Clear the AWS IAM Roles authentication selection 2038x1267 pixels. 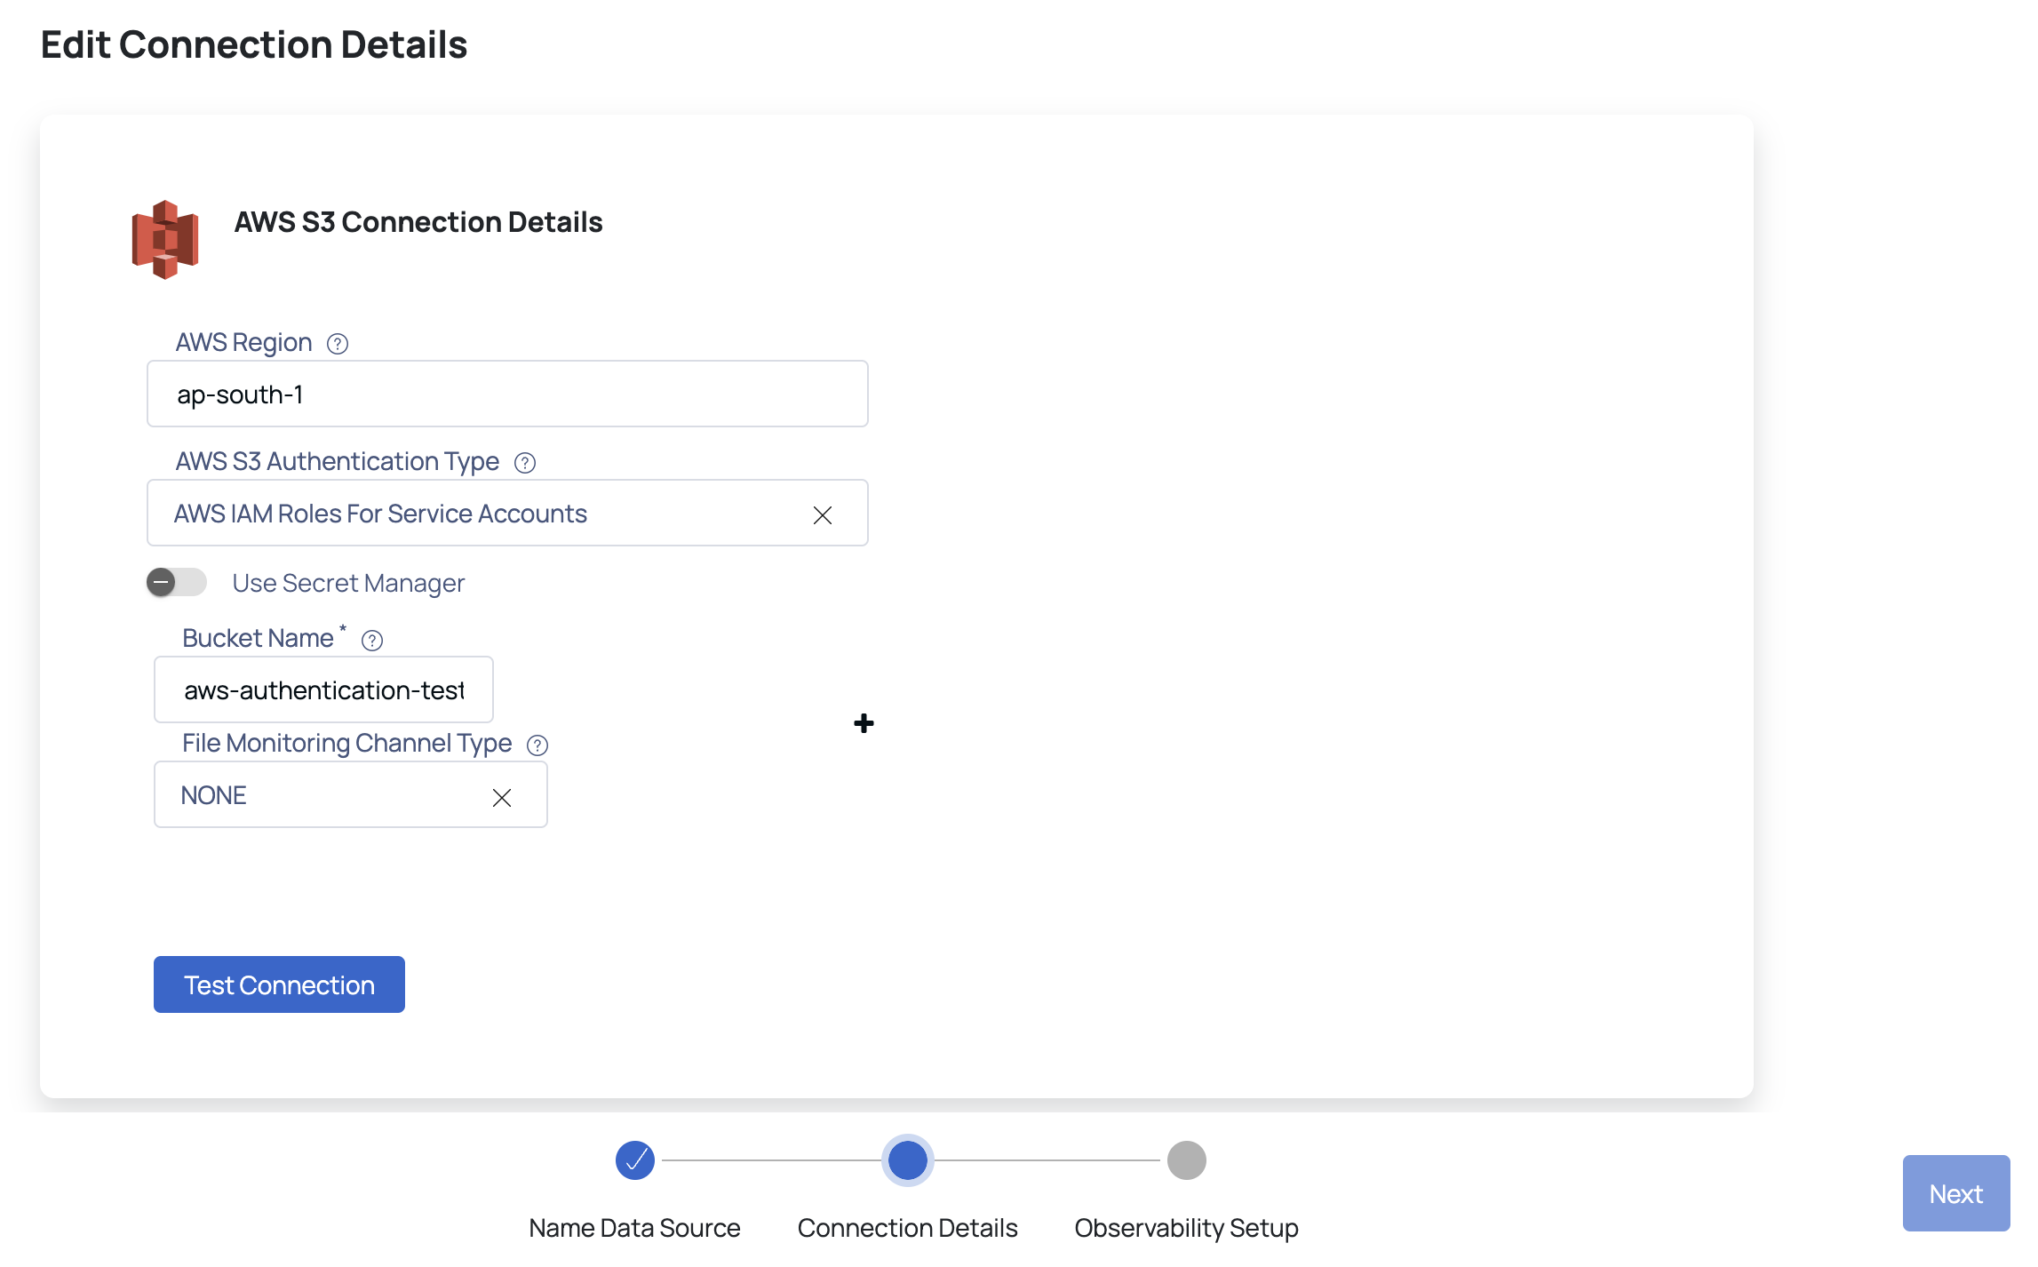coord(822,514)
